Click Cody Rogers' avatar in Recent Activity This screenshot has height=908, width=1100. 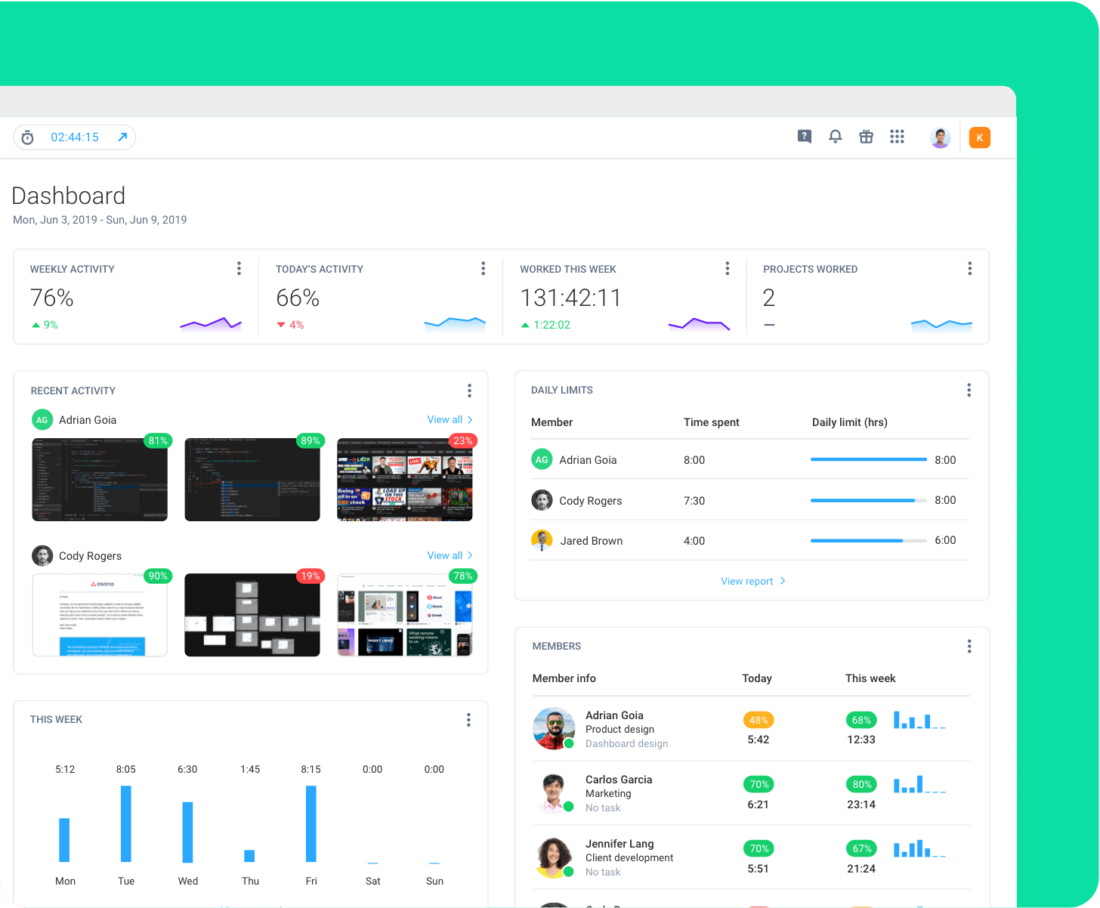(42, 555)
